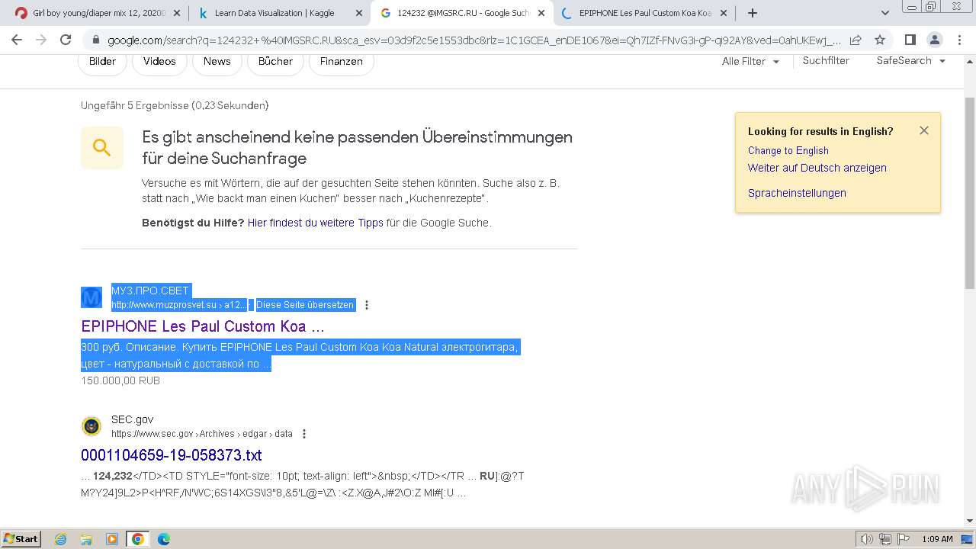Screen dimensions: 976x549
Task: Filter results by Videos
Action: coord(159,61)
